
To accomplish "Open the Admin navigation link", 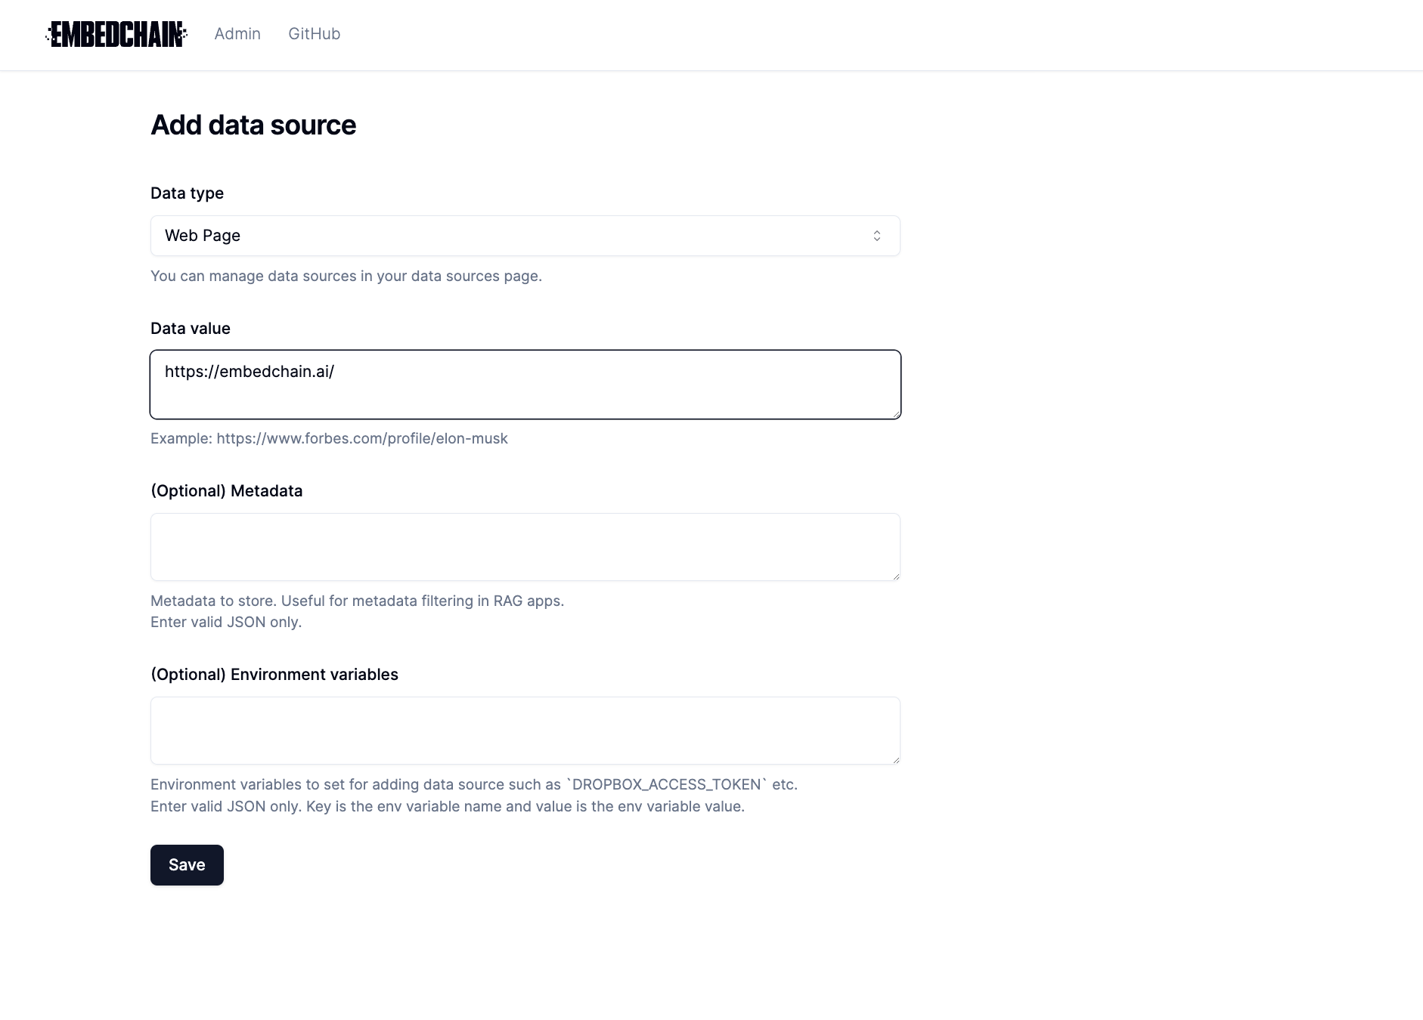I will click(237, 34).
